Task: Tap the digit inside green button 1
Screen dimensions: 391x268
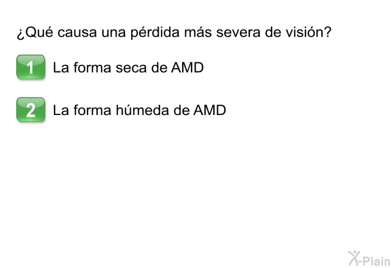Action: [x=30, y=68]
